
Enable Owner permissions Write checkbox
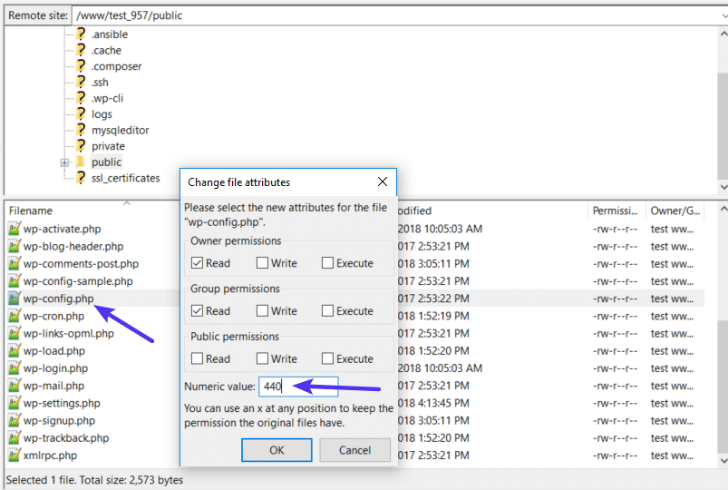click(x=262, y=263)
